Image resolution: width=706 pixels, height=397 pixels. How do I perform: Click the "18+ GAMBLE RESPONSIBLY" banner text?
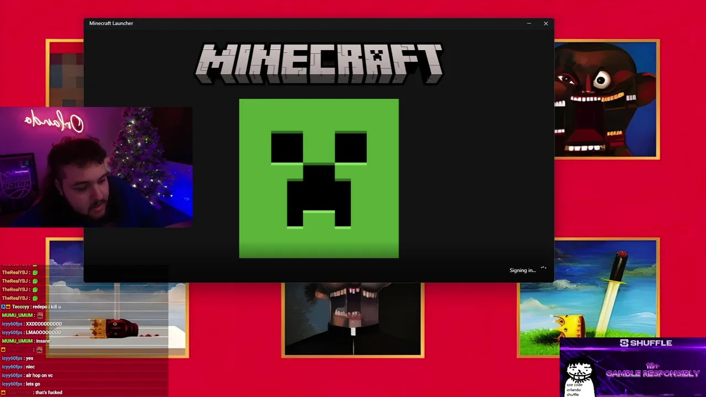652,370
